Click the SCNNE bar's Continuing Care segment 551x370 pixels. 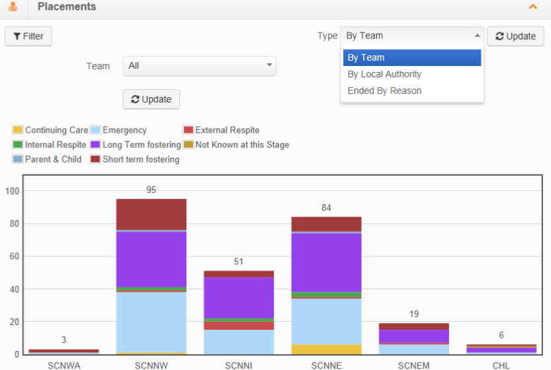pyautogui.click(x=326, y=350)
